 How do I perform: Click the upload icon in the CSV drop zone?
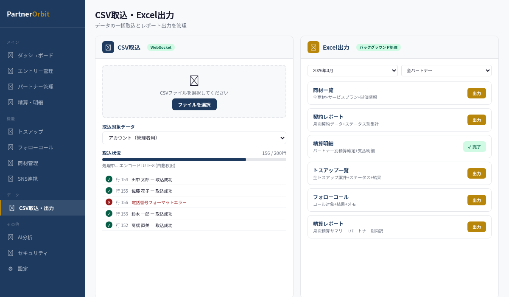click(x=194, y=81)
